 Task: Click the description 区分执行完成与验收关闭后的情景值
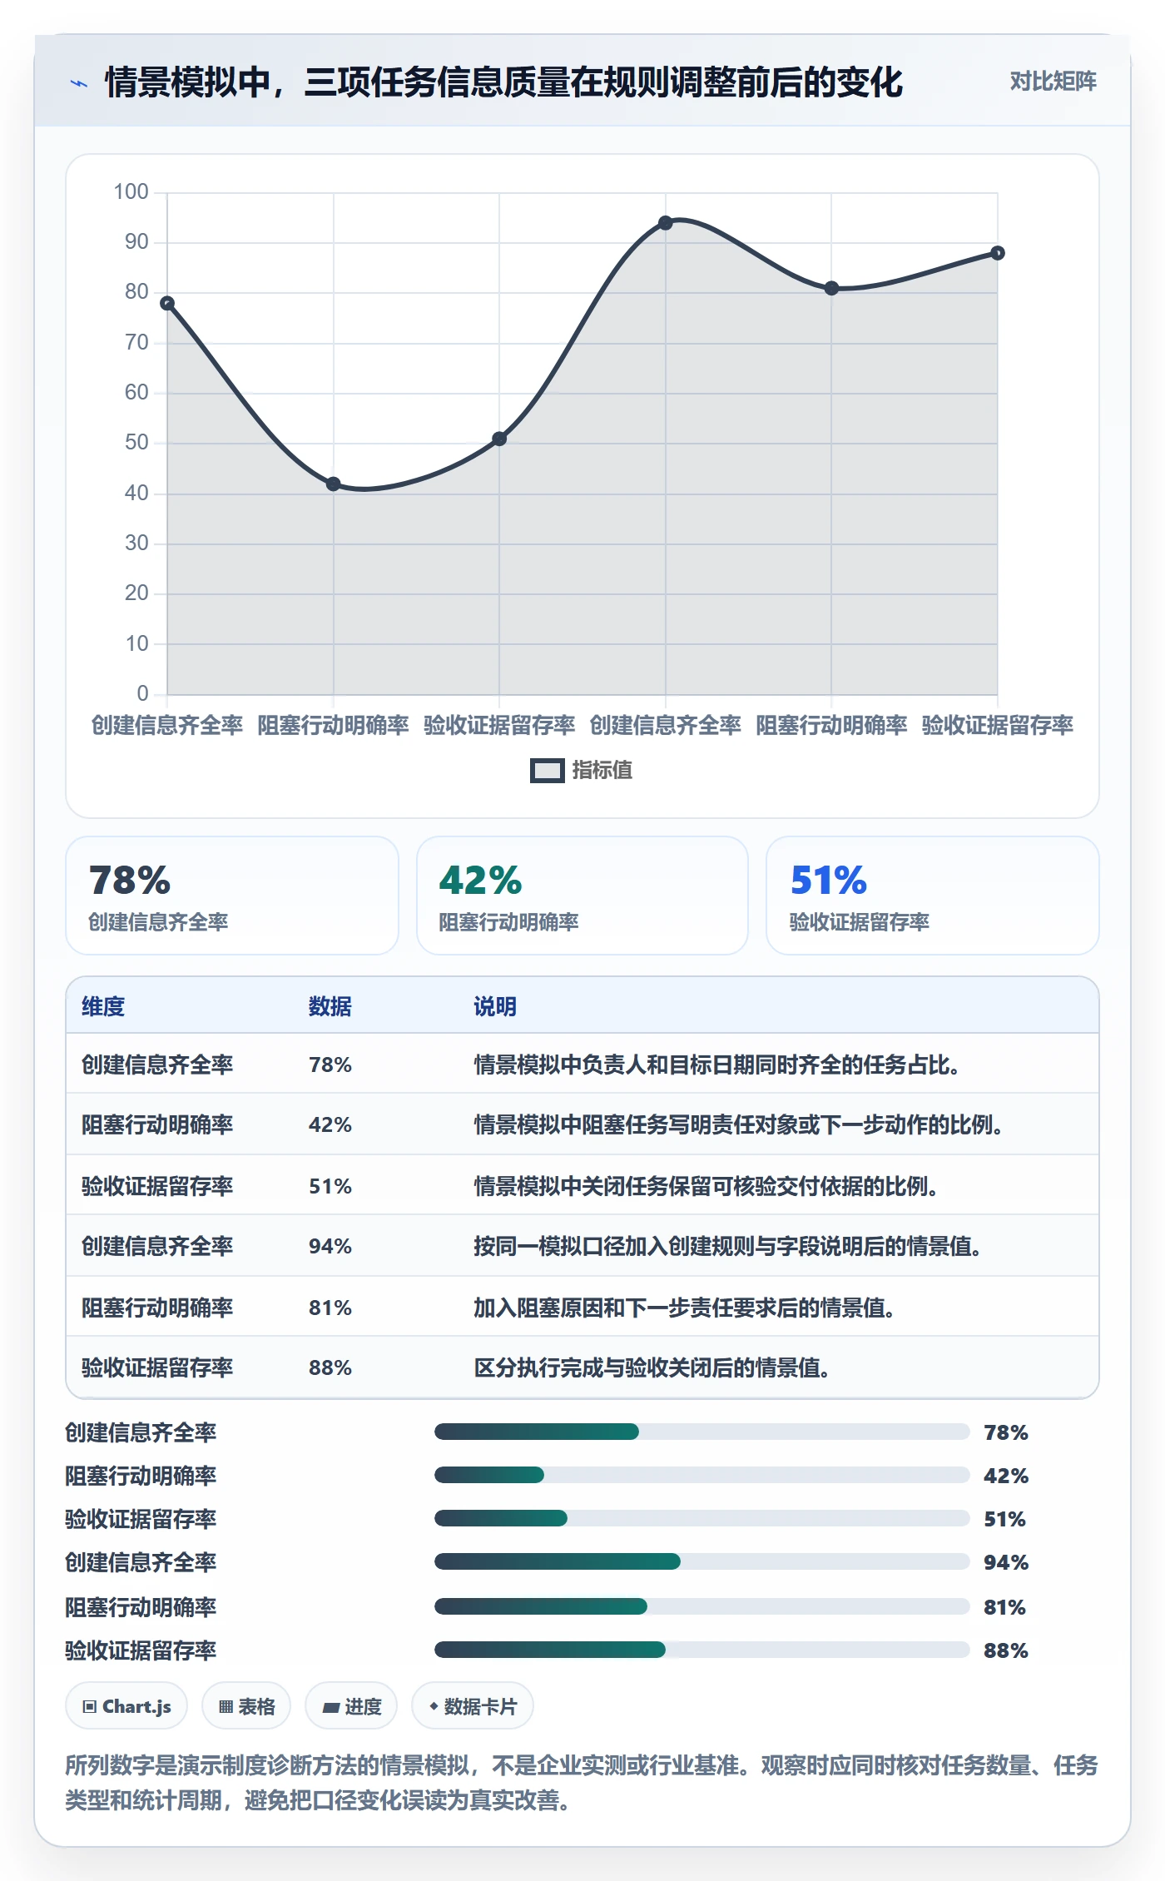(652, 1367)
